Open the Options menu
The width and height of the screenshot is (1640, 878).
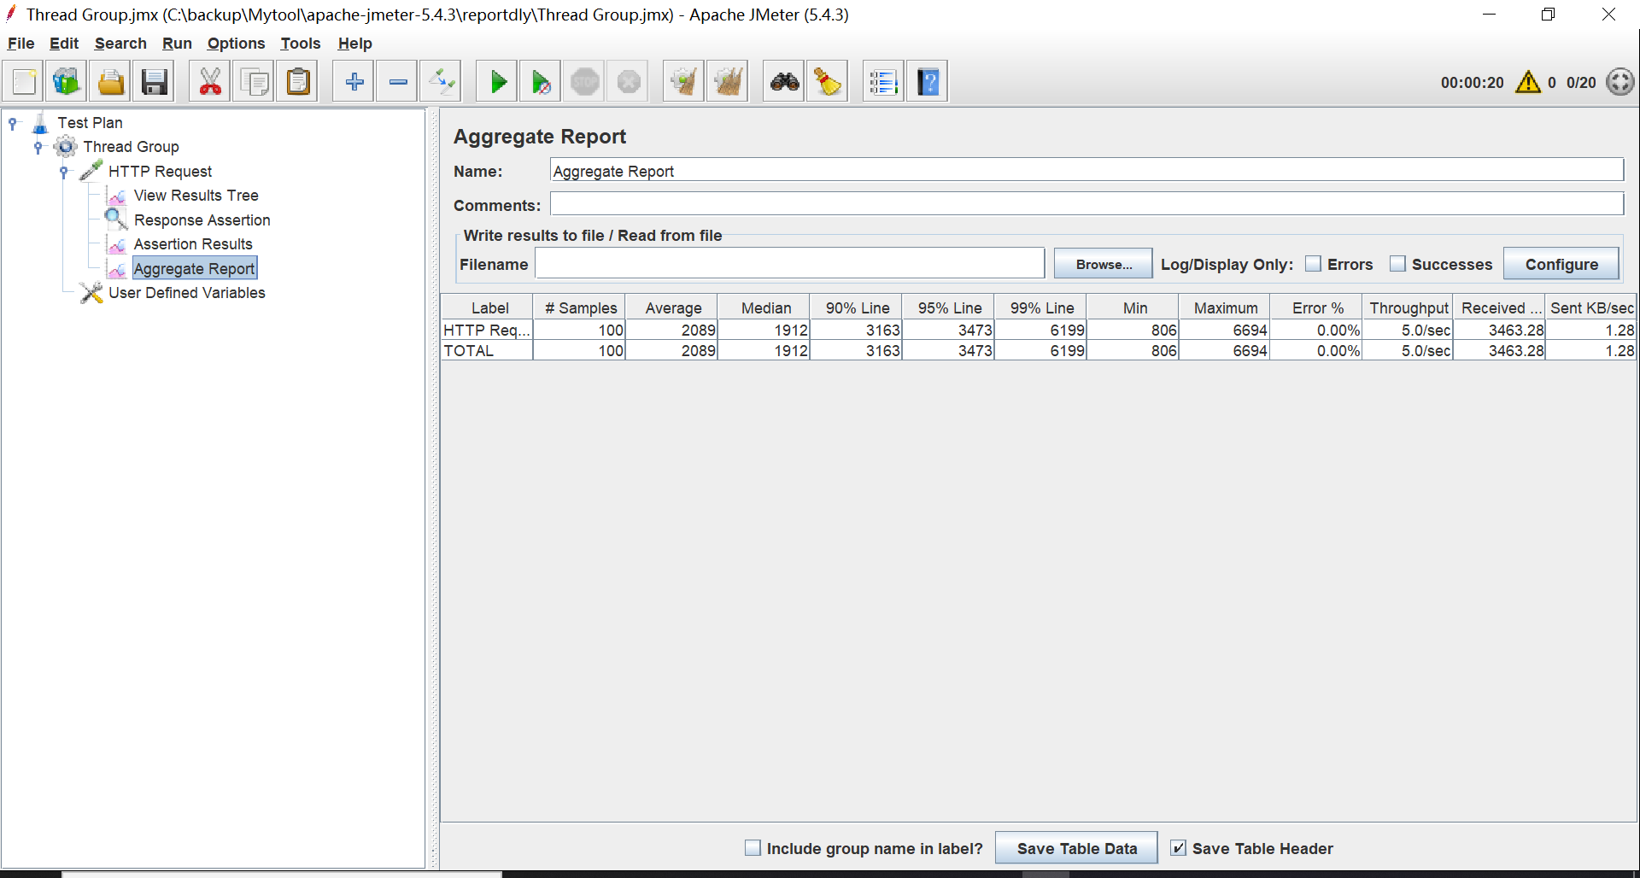pos(236,44)
